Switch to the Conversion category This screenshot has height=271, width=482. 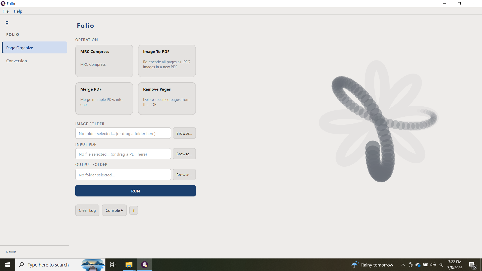click(x=35, y=61)
